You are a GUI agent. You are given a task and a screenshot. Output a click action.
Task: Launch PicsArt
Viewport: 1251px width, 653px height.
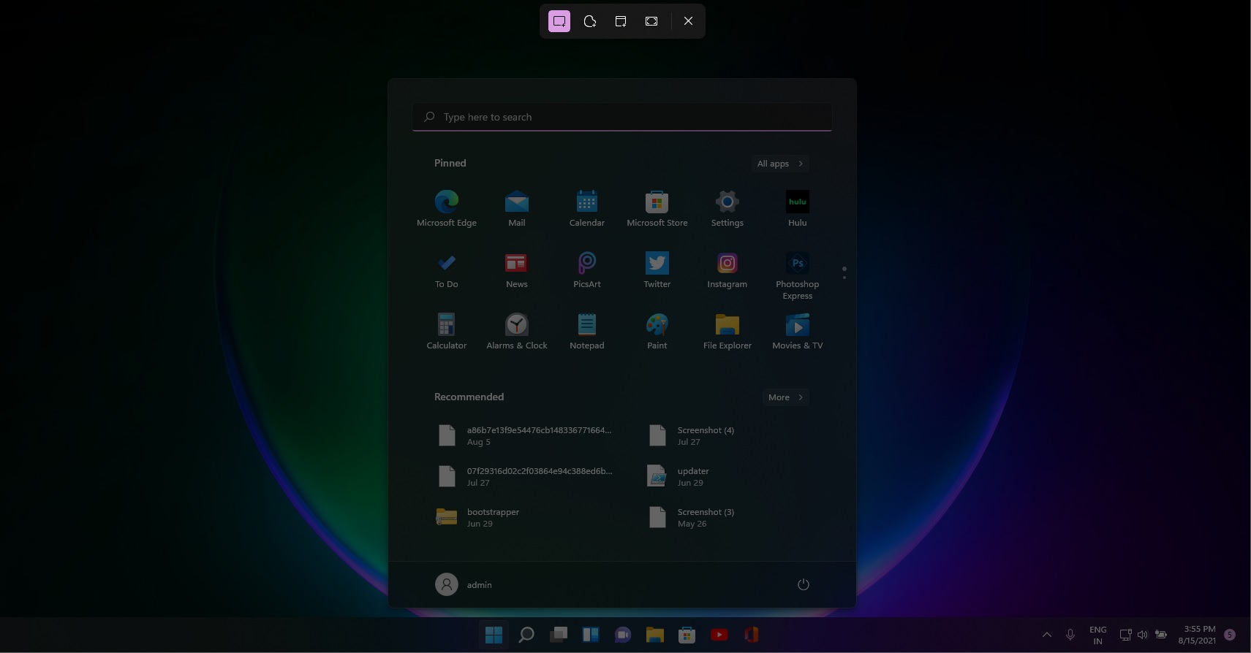587,270
